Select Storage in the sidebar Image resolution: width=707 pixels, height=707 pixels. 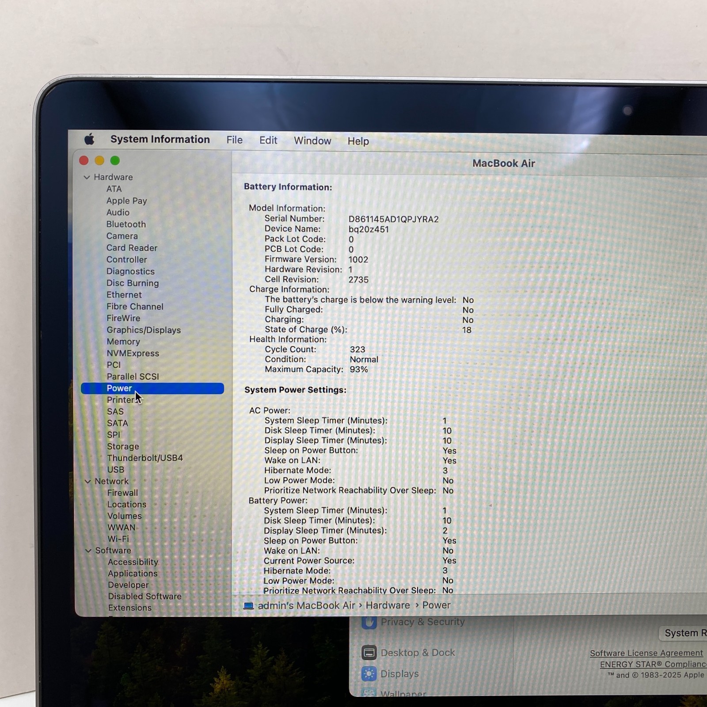[123, 446]
